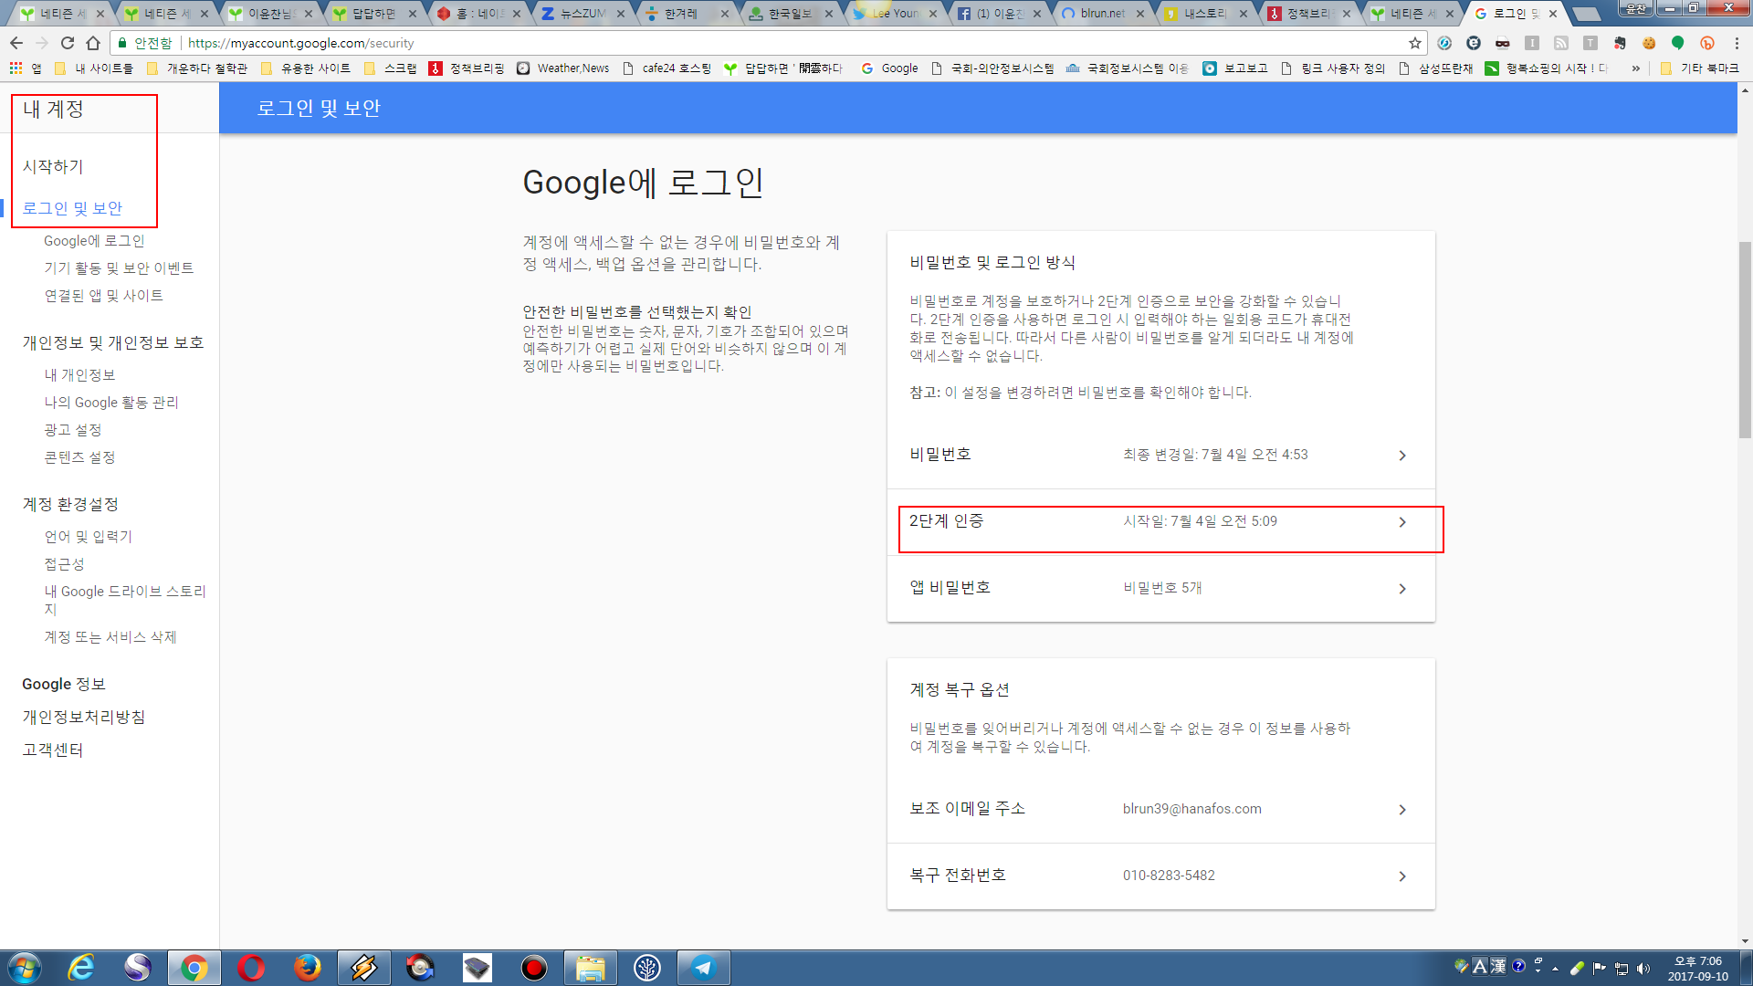The width and height of the screenshot is (1753, 986).
Task: Launch Internet Explorer from the taskbar
Action: 81,968
